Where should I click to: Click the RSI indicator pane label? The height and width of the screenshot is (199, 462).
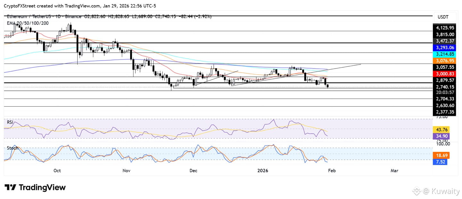[x=10, y=122]
